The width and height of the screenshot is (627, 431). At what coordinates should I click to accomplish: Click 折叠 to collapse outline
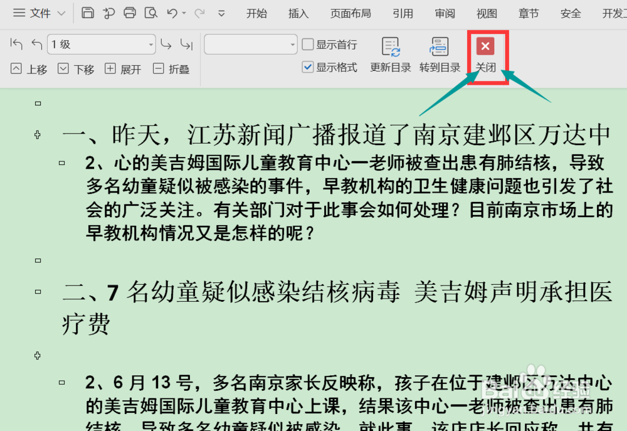tap(171, 69)
